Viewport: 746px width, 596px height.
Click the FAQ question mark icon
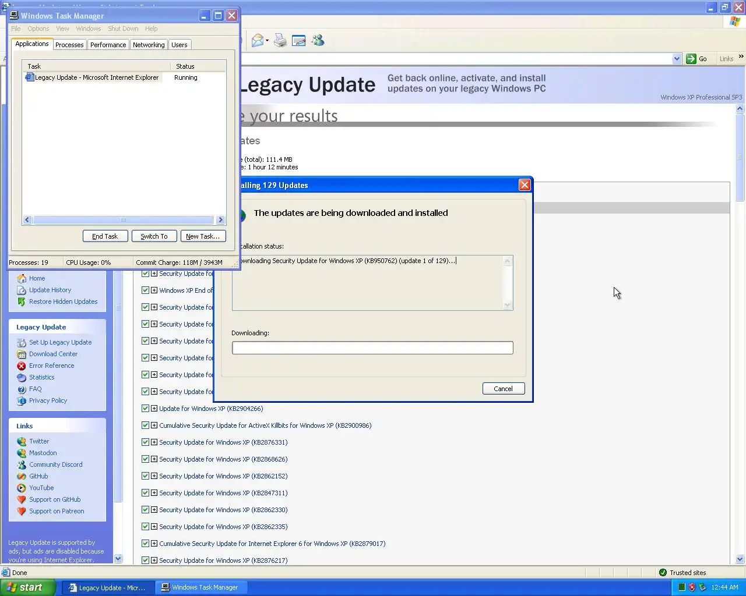click(22, 389)
